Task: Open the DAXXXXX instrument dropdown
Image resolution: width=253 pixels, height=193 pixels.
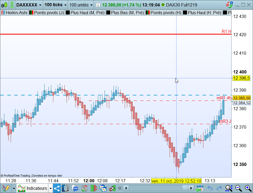Action: [x=29, y=5]
